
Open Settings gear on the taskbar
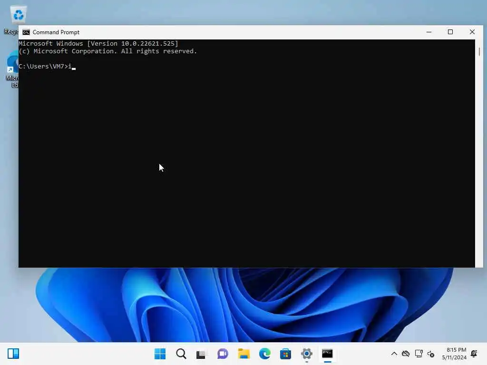[307, 354]
